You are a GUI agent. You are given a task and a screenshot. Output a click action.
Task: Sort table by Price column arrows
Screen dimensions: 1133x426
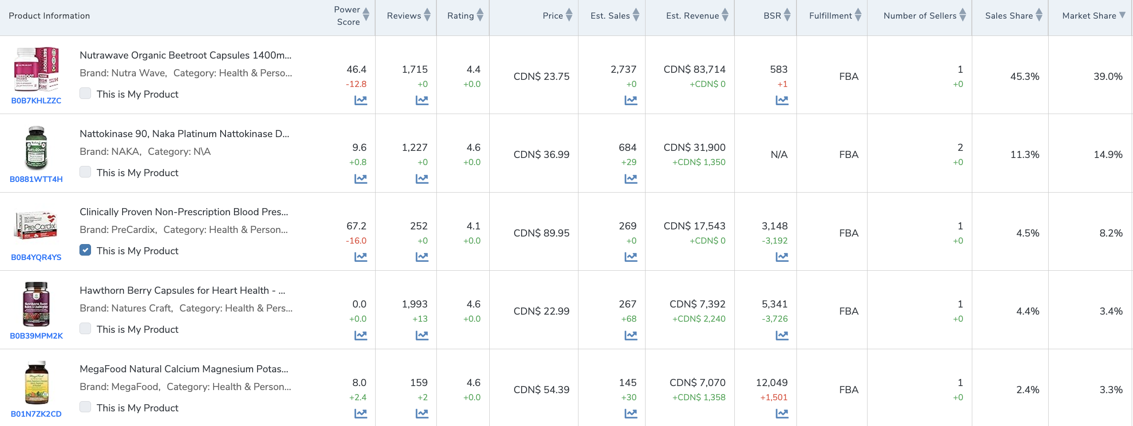point(569,15)
